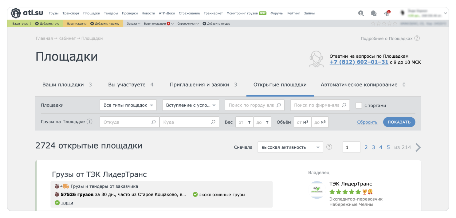
Task: Go to next page with arrow icon
Action: (x=418, y=147)
